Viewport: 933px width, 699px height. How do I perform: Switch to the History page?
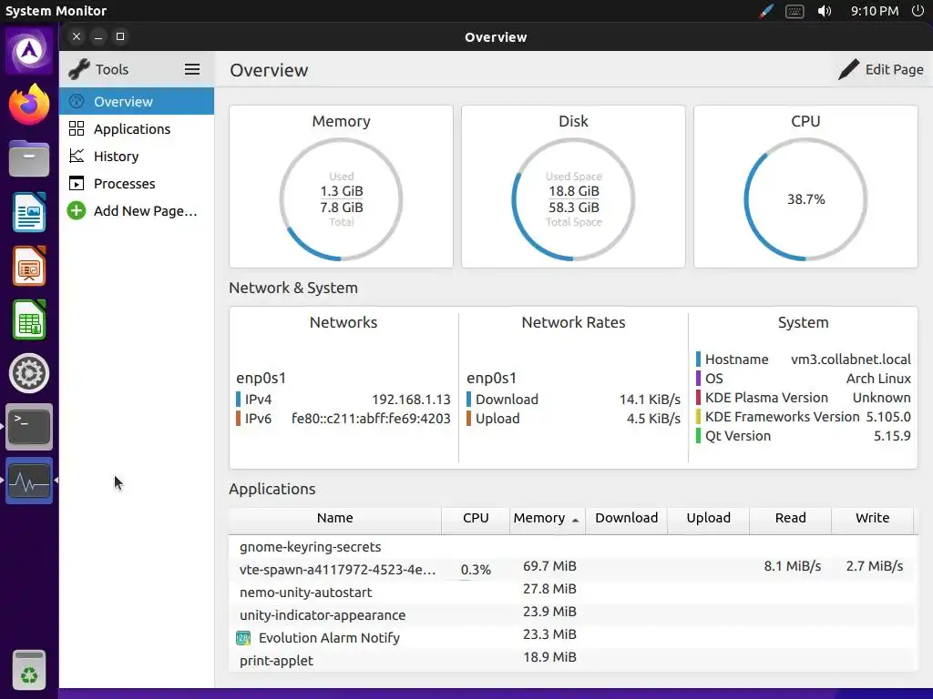(x=137, y=157)
